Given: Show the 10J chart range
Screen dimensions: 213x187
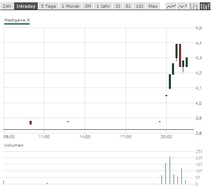Looking at the screenshot, I should (139, 6).
